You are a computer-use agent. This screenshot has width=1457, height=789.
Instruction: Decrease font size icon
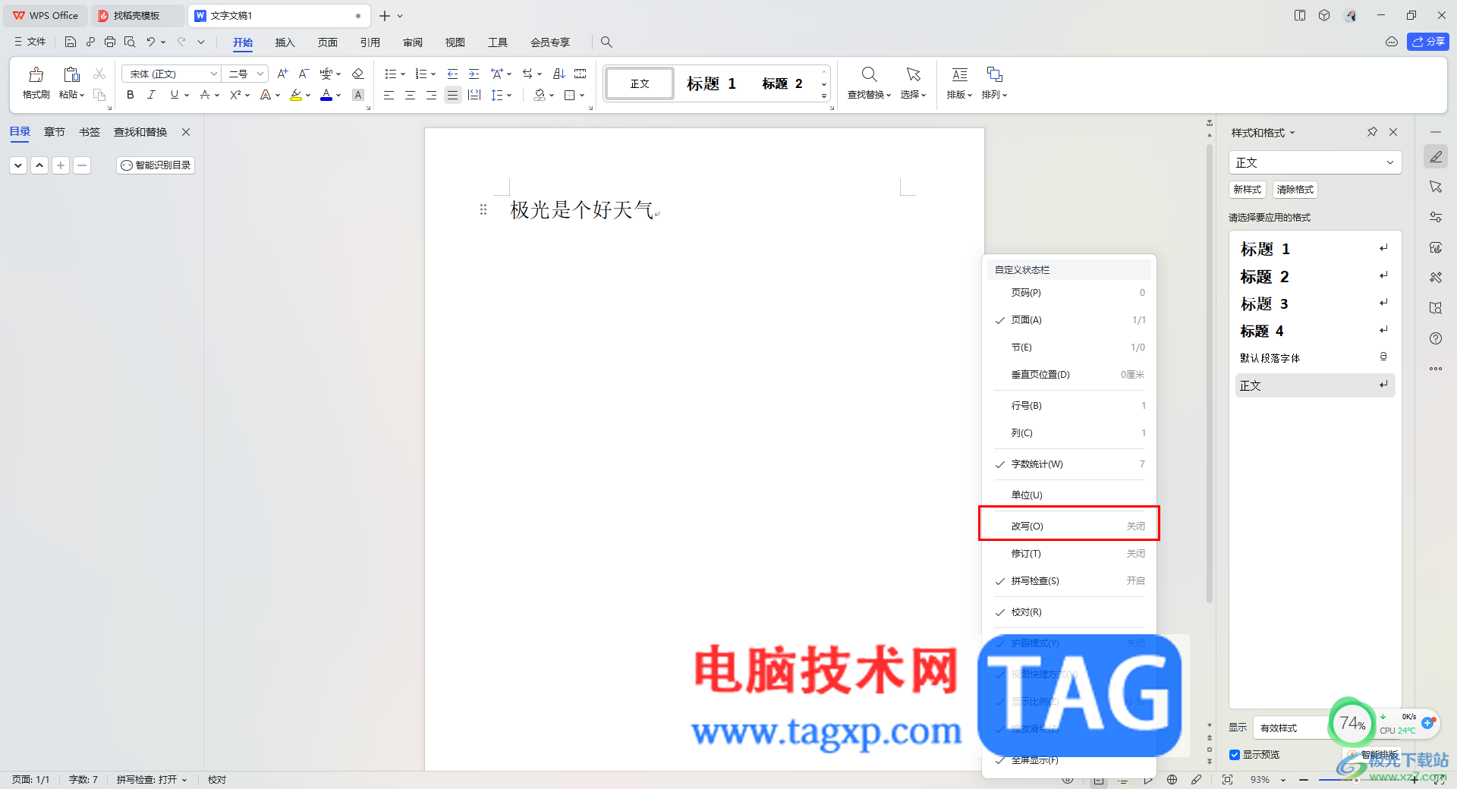pos(304,74)
